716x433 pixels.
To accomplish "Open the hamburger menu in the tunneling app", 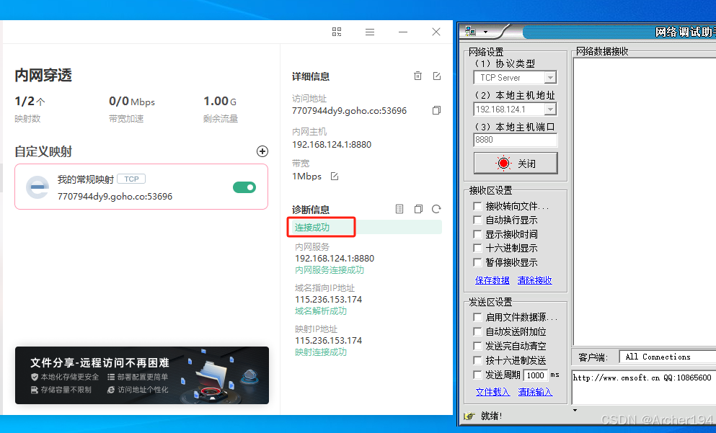I will (x=370, y=32).
